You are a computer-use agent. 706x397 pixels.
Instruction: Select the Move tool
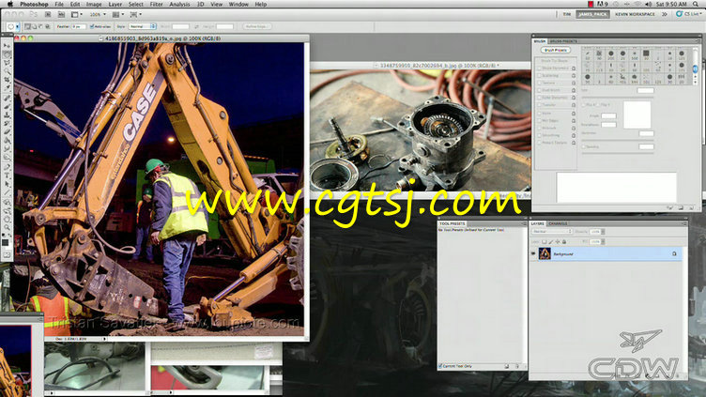pos(7,45)
